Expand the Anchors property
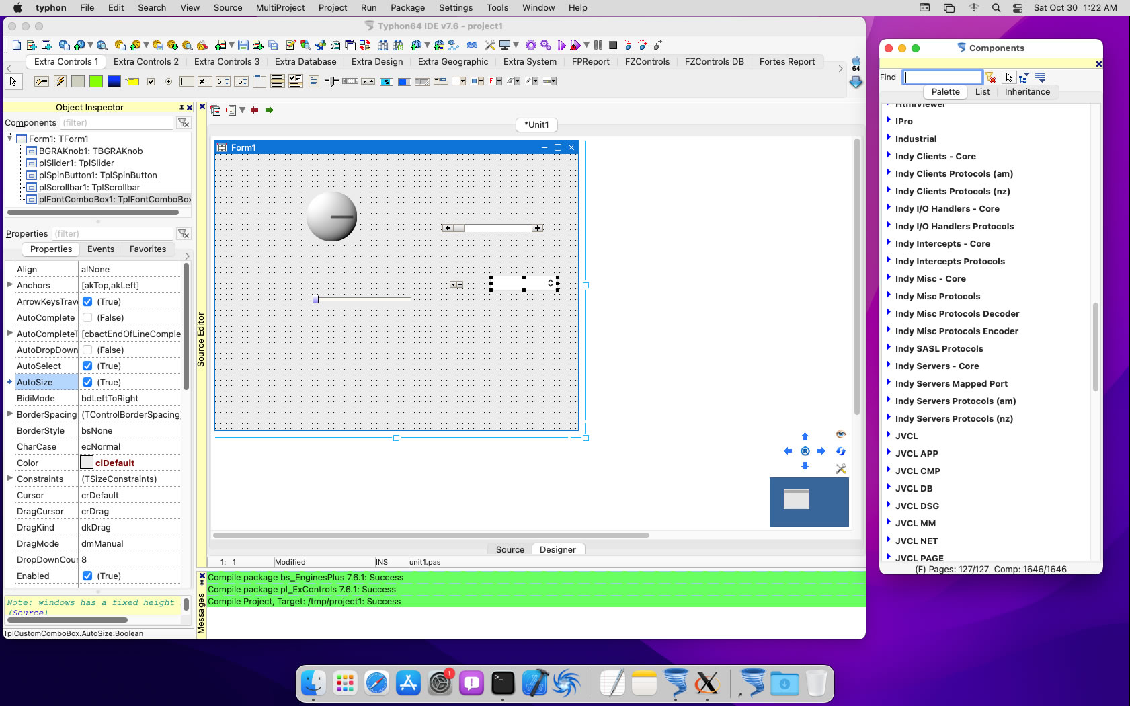 [x=9, y=285]
